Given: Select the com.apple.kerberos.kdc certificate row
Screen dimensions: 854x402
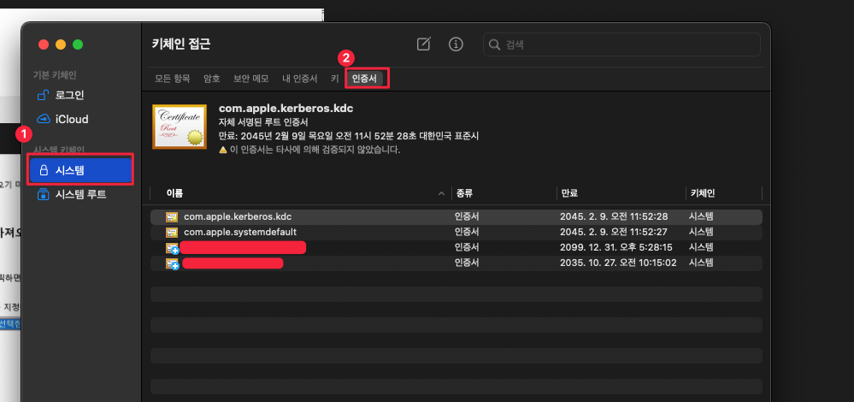Looking at the screenshot, I should coord(456,216).
